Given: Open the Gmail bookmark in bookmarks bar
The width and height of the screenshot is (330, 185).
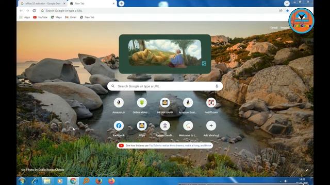Looking at the screenshot, I should (71, 17).
